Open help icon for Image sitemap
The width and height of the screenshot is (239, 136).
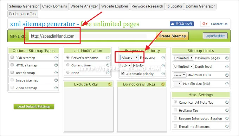(56, 80)
